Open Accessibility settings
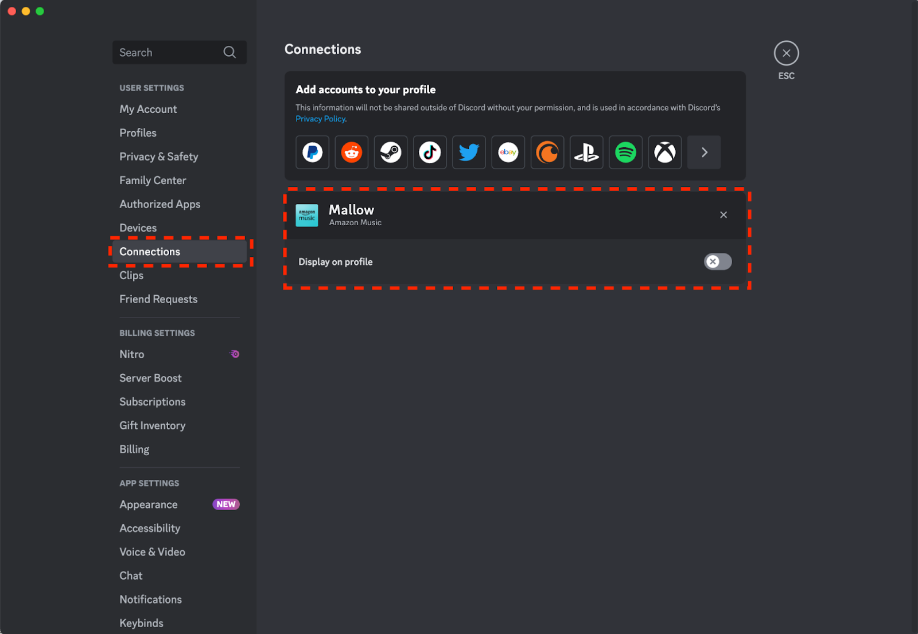Screen dimensions: 918x634 pyautogui.click(x=180, y=528)
